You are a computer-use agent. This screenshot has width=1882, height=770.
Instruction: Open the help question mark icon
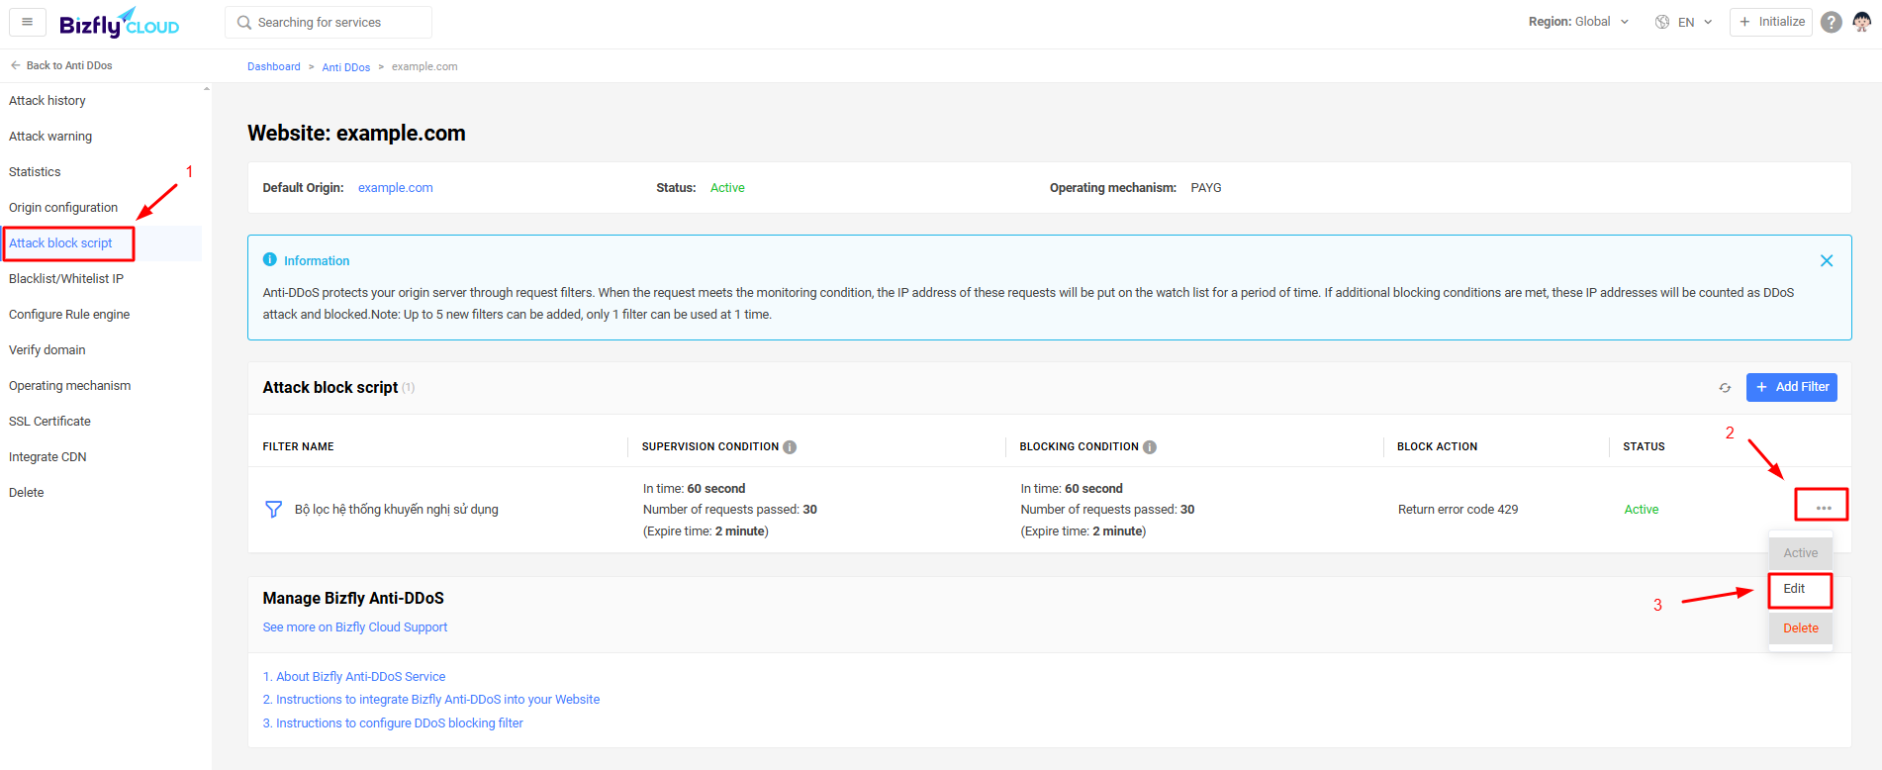point(1832,22)
